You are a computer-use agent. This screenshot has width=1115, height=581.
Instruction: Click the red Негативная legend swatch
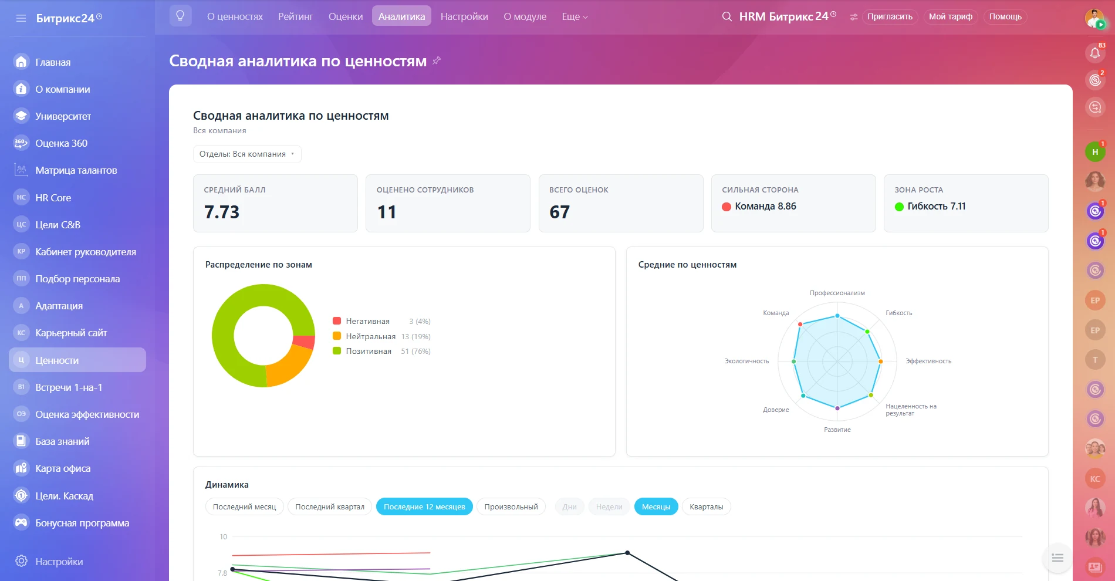pyautogui.click(x=337, y=320)
